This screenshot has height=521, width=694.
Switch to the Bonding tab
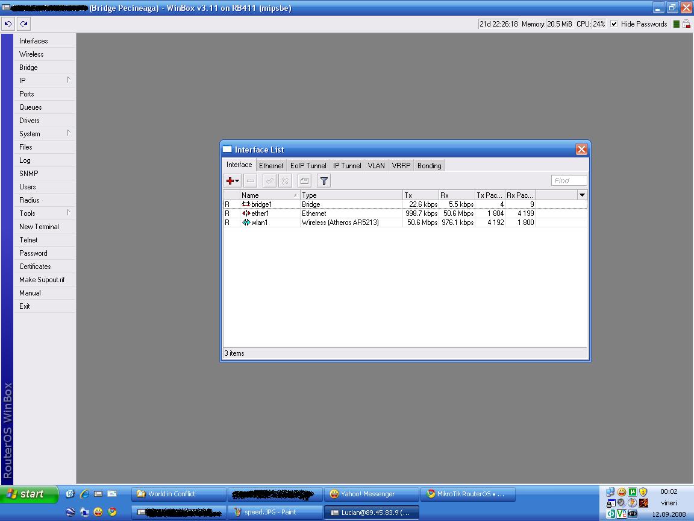(x=430, y=166)
